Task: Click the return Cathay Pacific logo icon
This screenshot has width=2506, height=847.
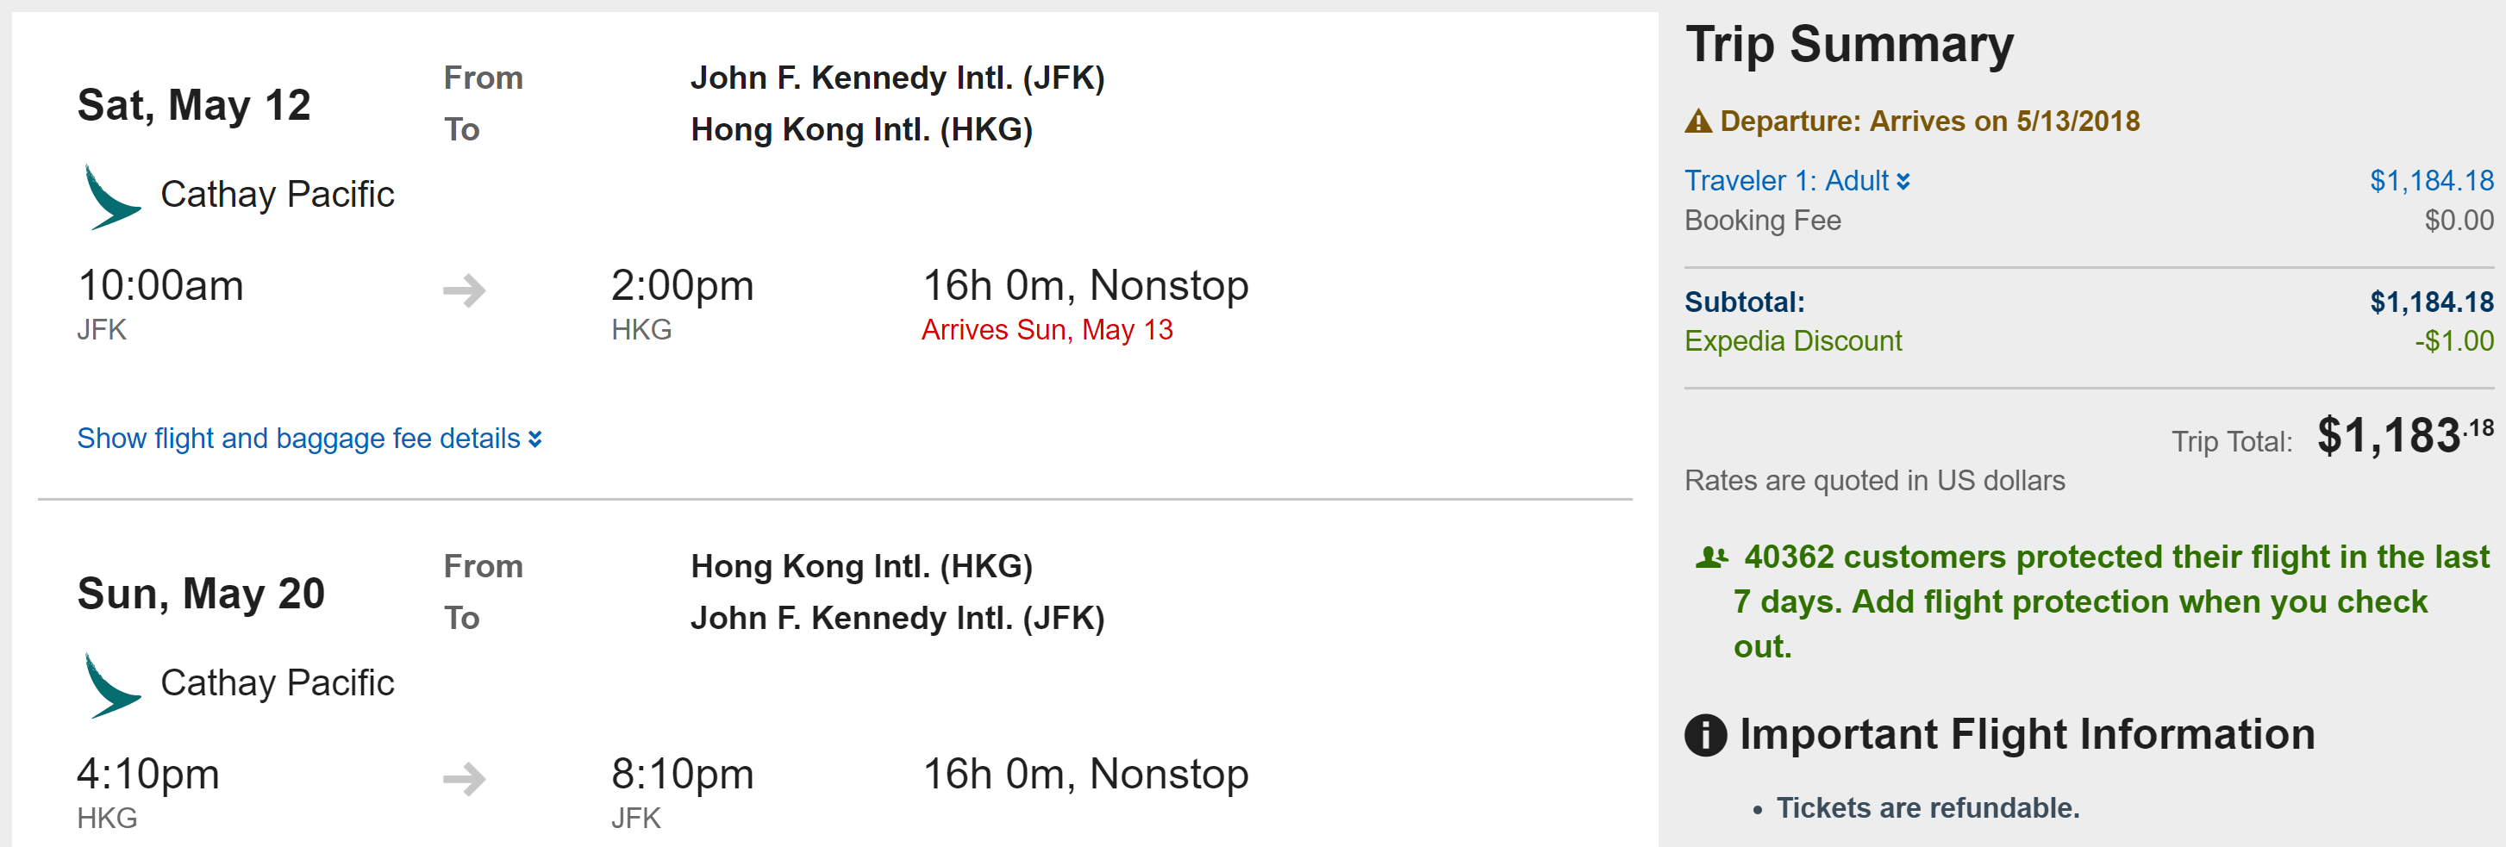Action: [x=111, y=686]
